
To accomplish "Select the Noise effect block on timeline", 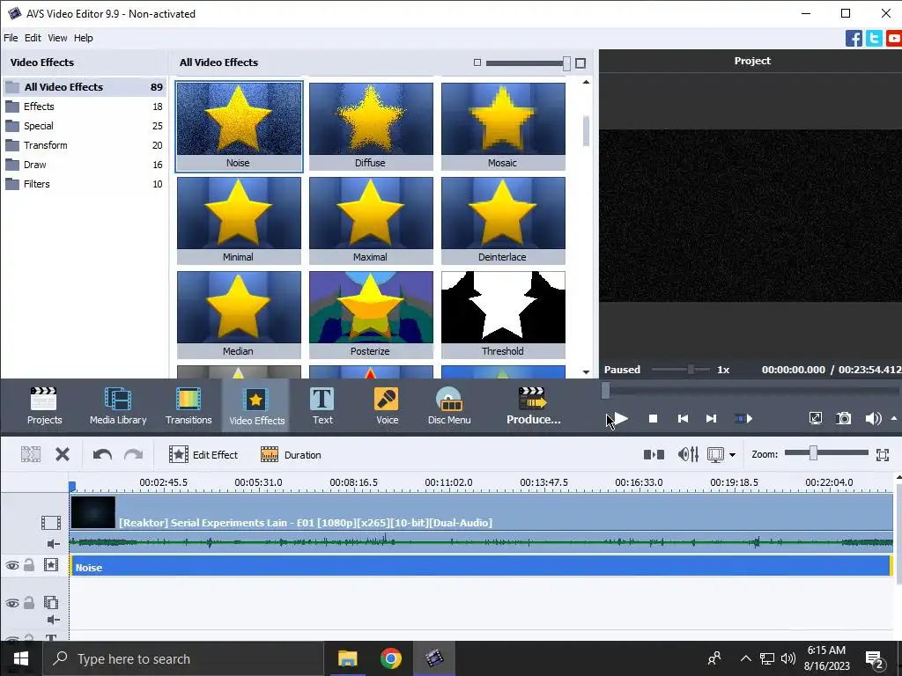I will [481, 566].
